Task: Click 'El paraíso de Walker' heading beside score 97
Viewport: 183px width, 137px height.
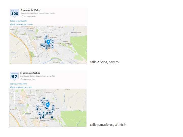Action: click(x=30, y=73)
